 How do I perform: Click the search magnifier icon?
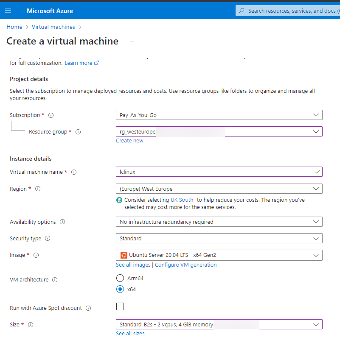point(242,11)
